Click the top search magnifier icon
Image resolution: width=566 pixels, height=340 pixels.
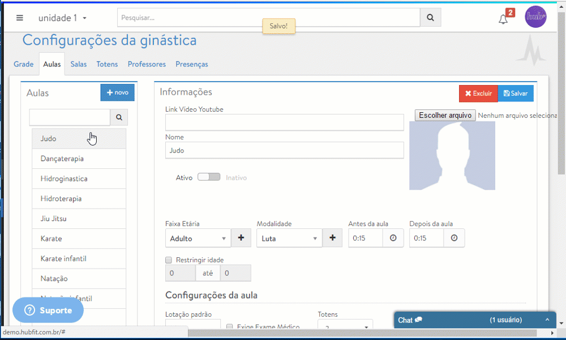click(x=430, y=17)
